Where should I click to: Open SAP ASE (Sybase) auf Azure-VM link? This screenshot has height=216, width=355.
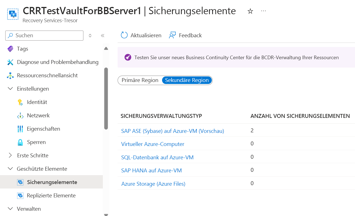172,131
